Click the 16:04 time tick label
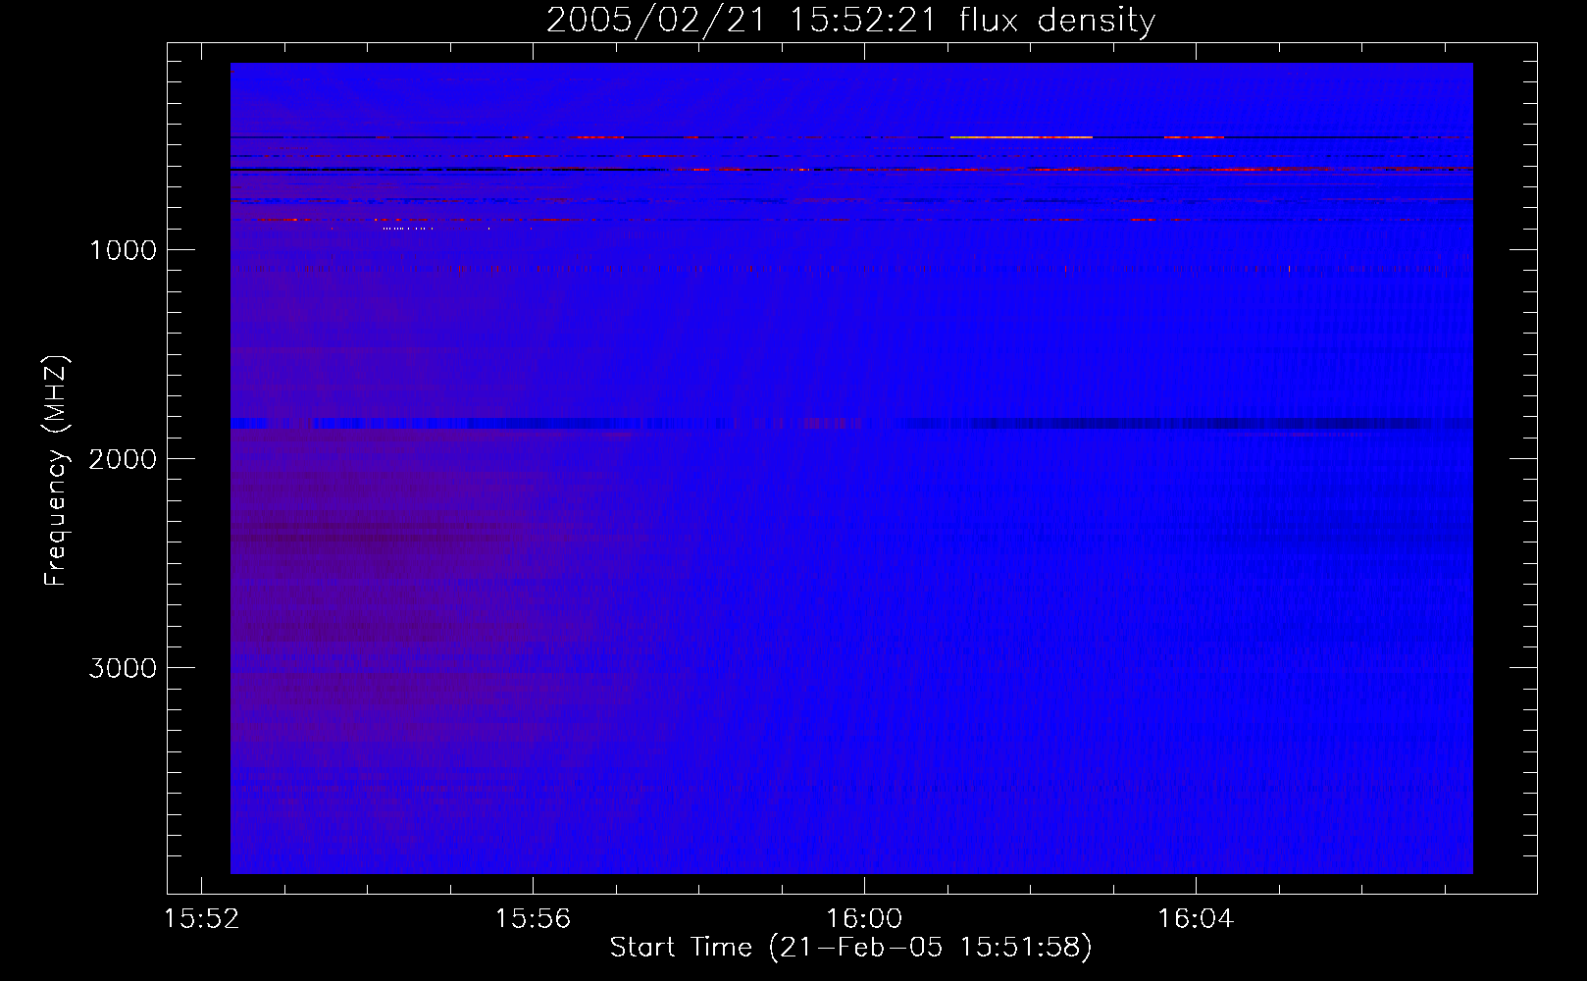 1196,919
